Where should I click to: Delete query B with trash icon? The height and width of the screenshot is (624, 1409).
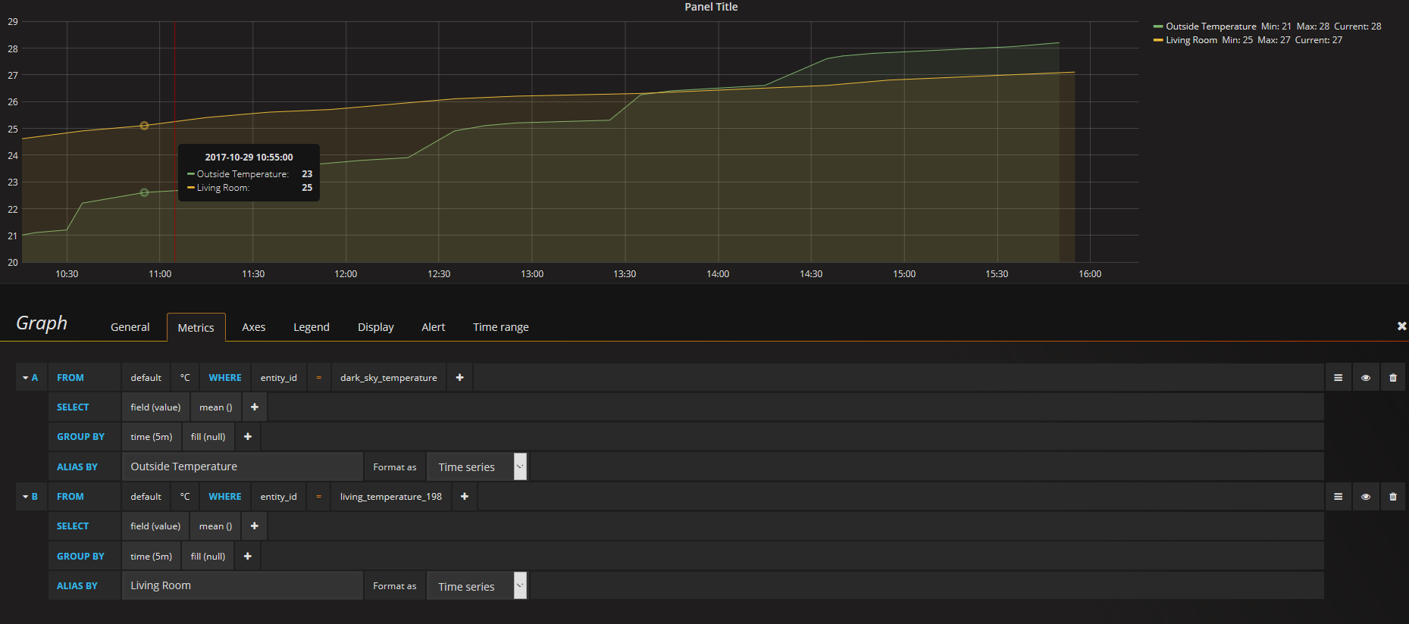(1392, 497)
